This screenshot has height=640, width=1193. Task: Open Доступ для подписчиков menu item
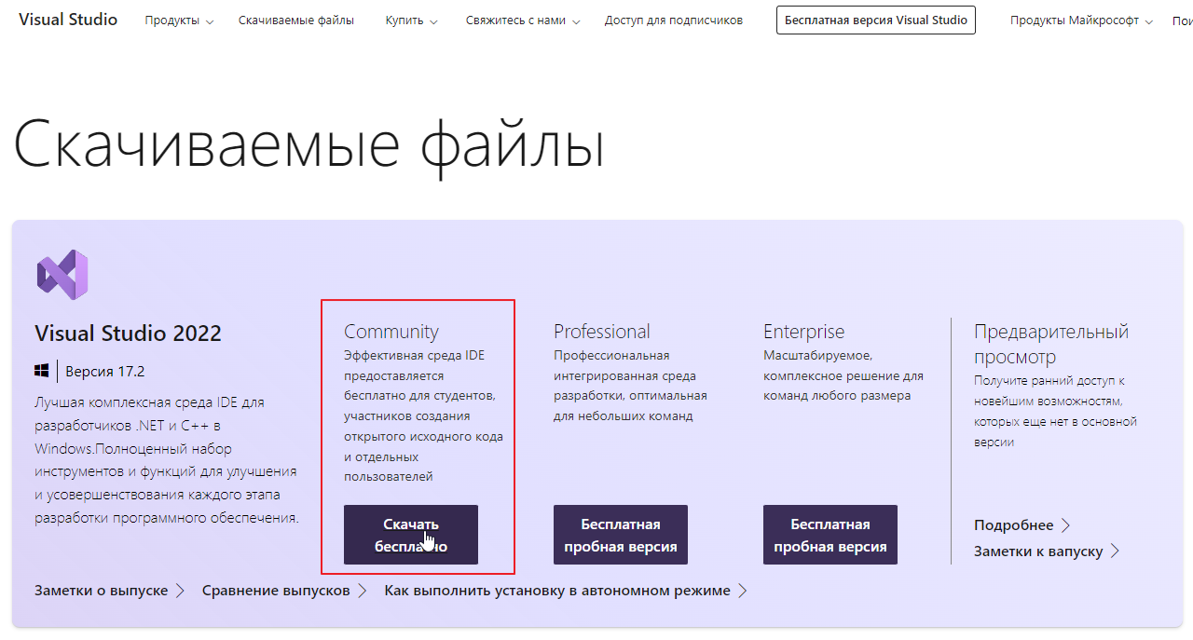[673, 20]
